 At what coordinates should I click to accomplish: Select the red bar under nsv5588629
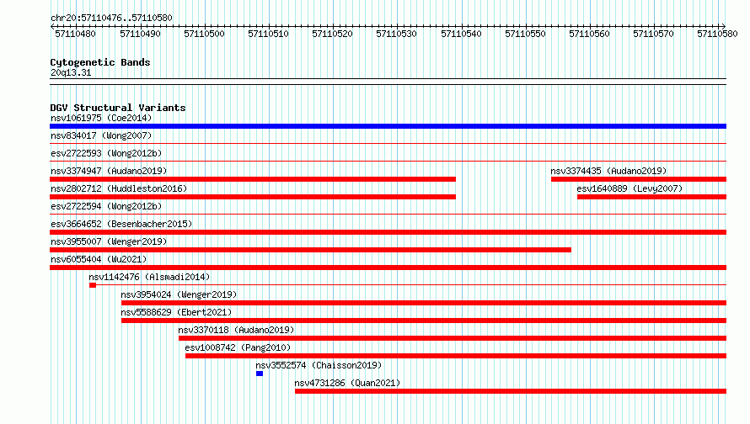(424, 321)
